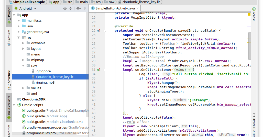
Task: Open the SimpleButtonActivity.java editor tab
Action: pos(115,8)
